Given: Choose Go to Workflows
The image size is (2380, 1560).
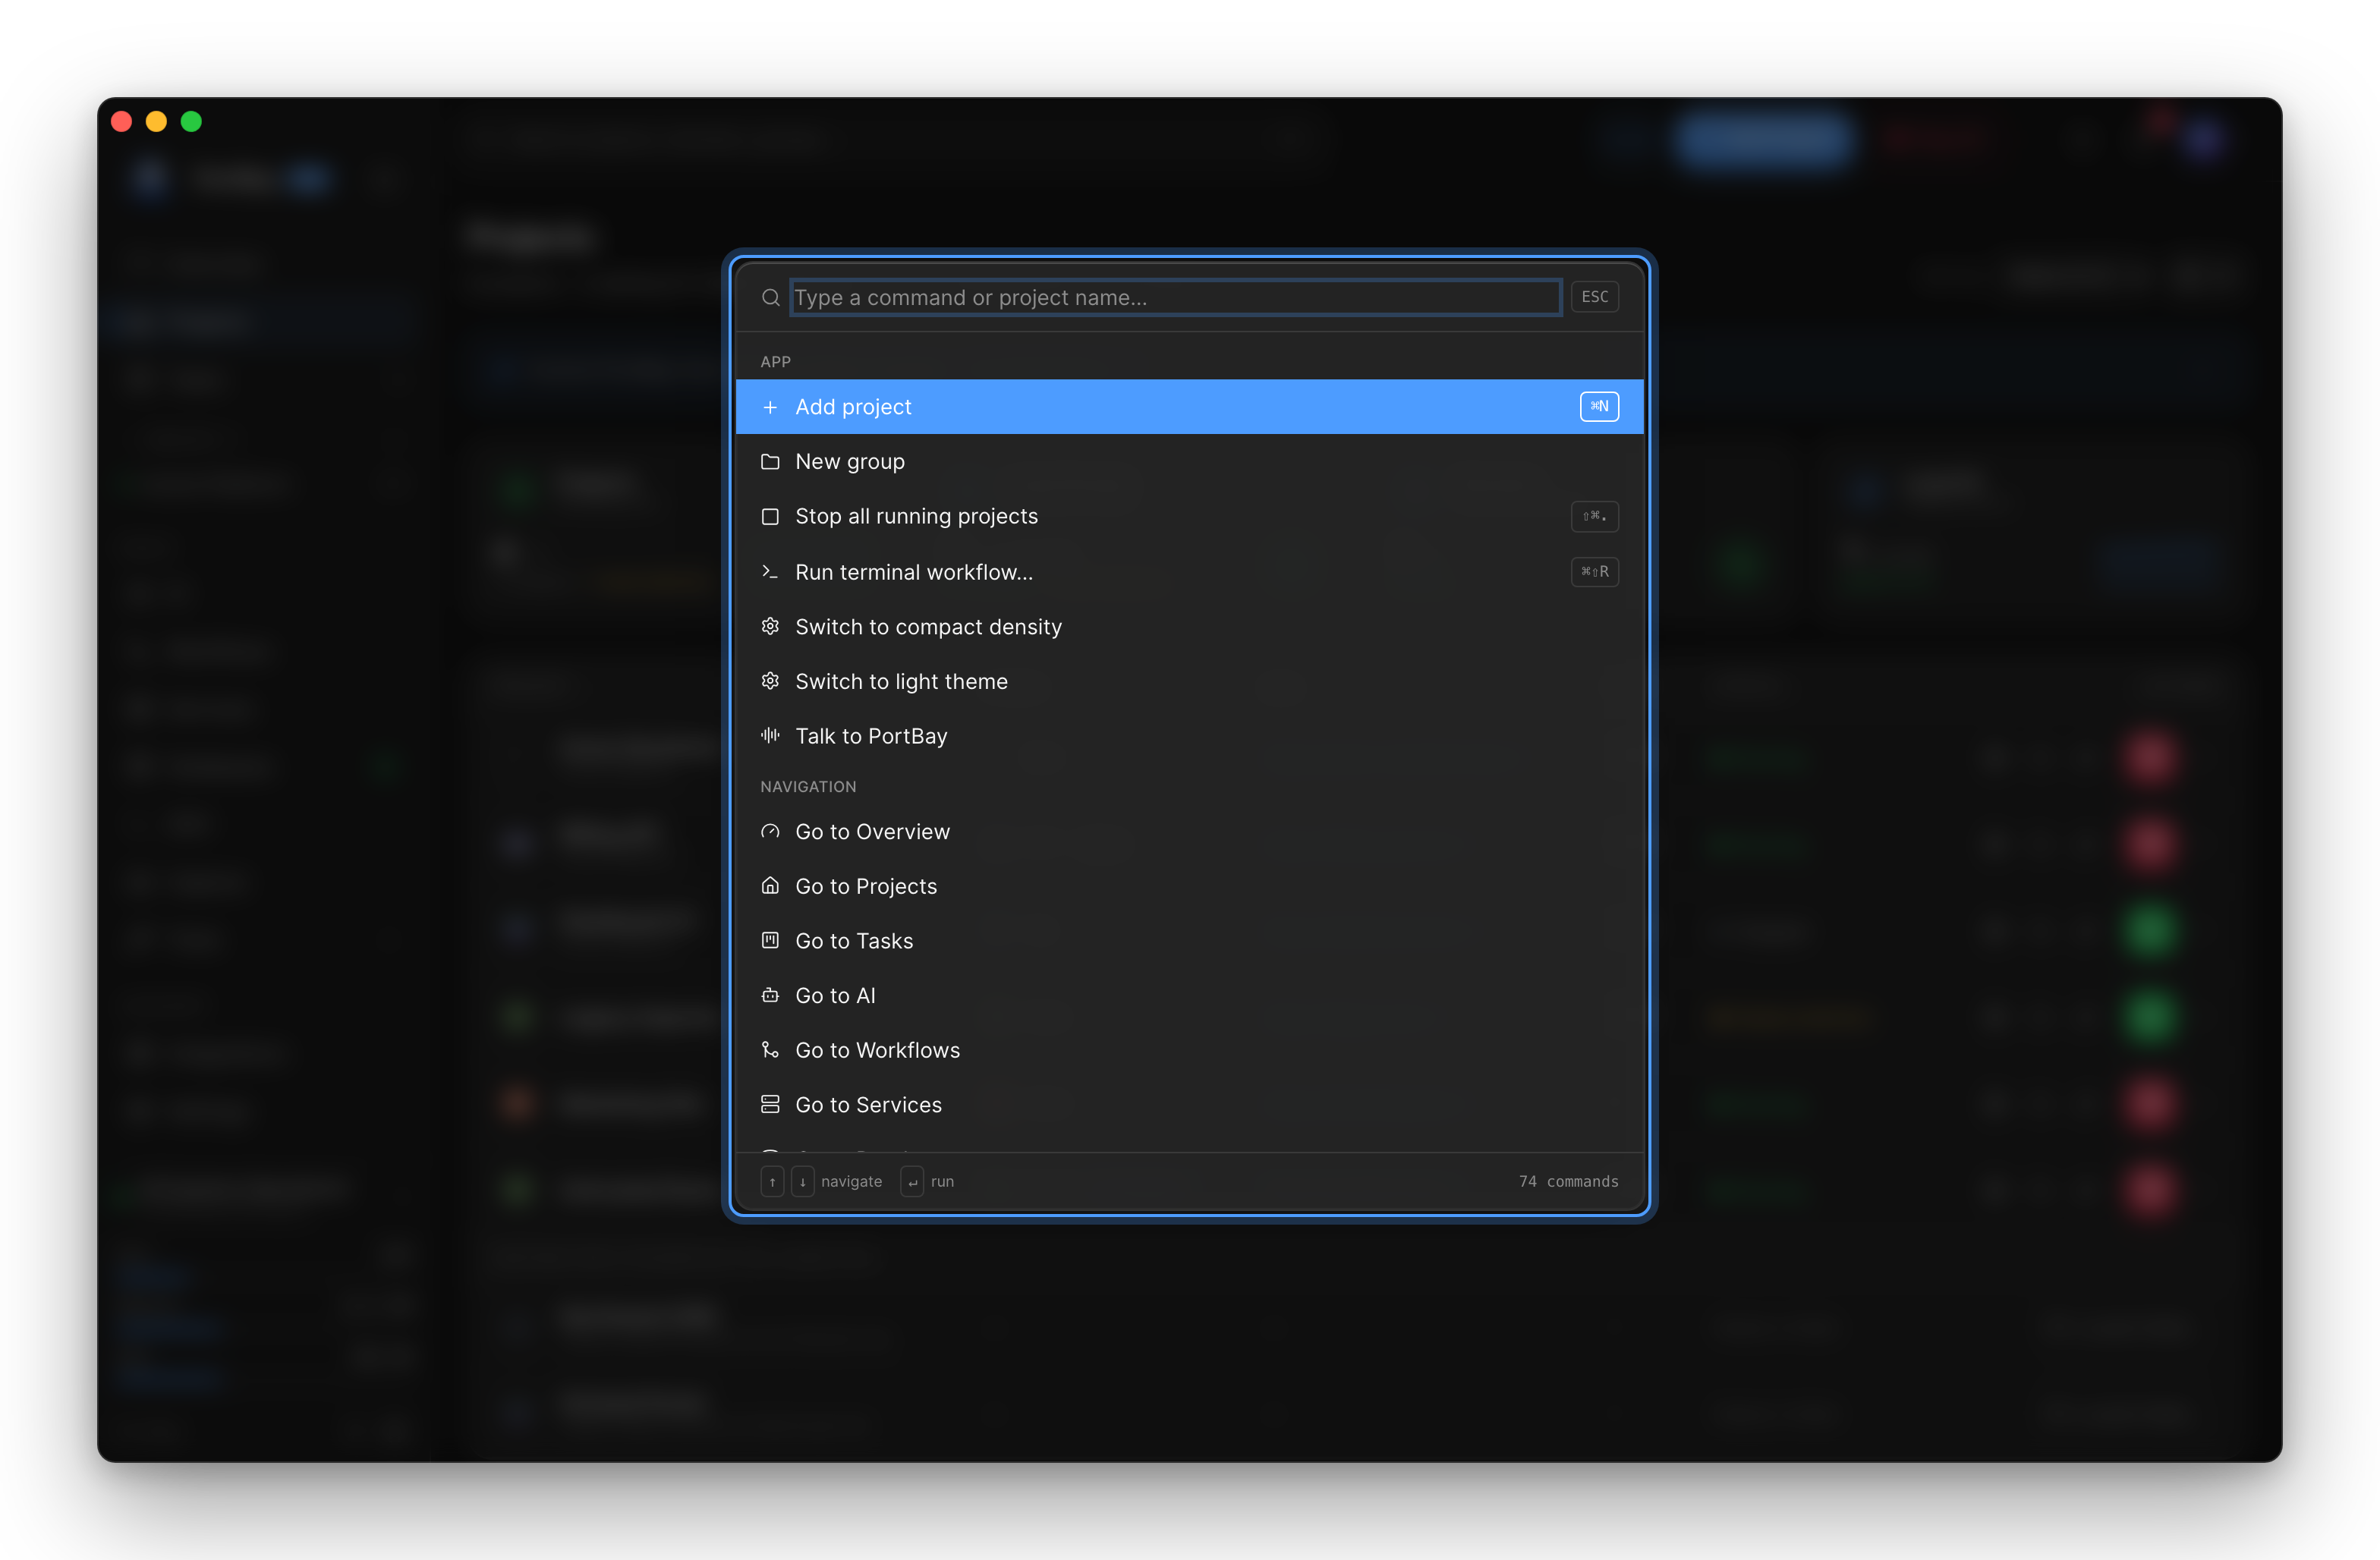Looking at the screenshot, I should pyautogui.click(x=1189, y=1050).
